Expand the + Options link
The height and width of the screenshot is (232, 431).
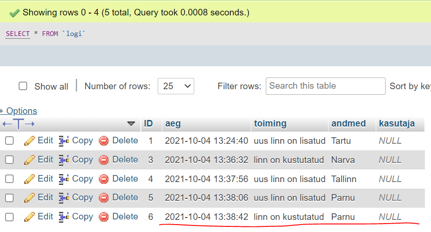(x=19, y=111)
